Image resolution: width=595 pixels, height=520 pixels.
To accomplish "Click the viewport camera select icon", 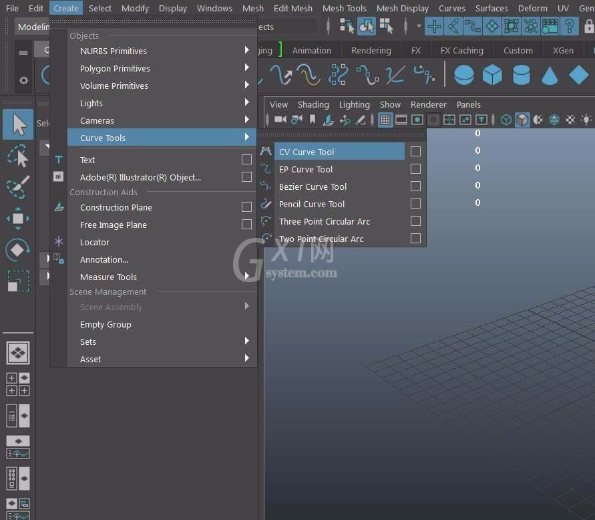I will [x=280, y=120].
